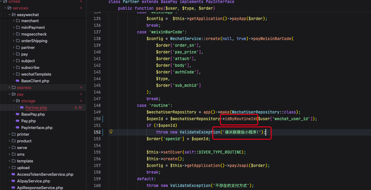
Task: Click the PHP icon beside PayInterface.php
Action: tap(18, 127)
